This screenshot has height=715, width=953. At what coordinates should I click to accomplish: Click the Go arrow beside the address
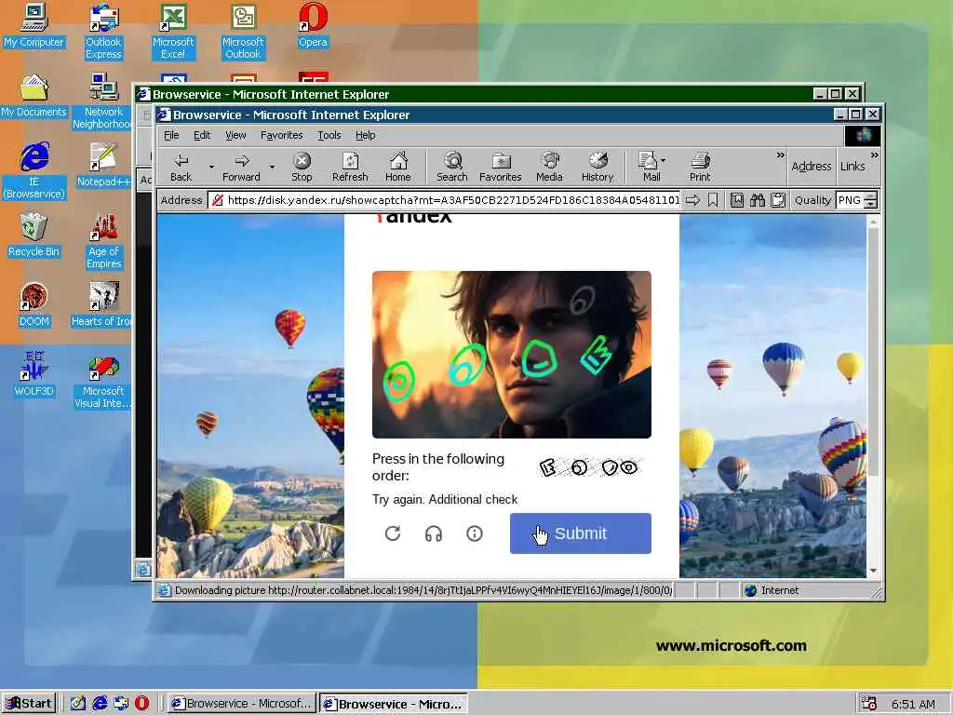click(692, 200)
